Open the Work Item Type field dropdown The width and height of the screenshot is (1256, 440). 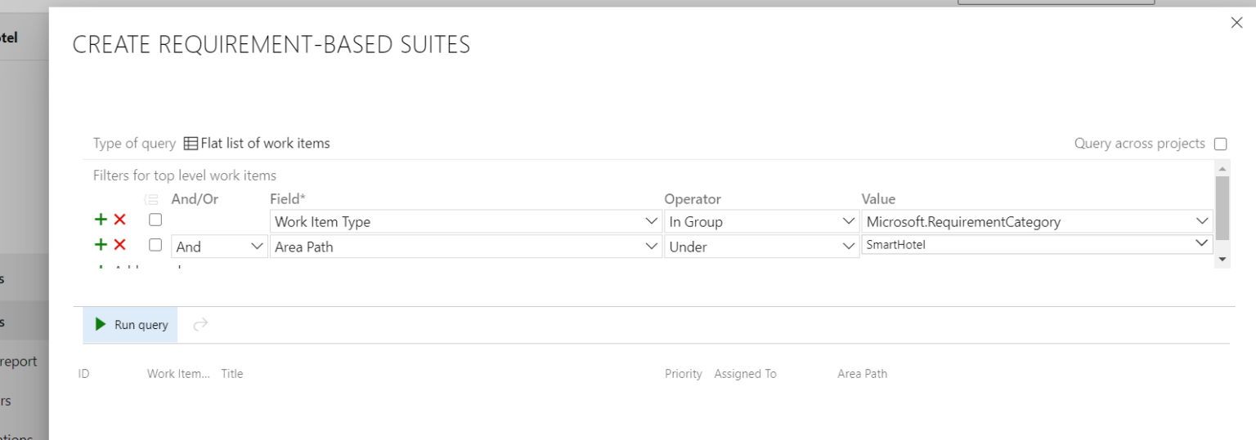click(x=465, y=221)
